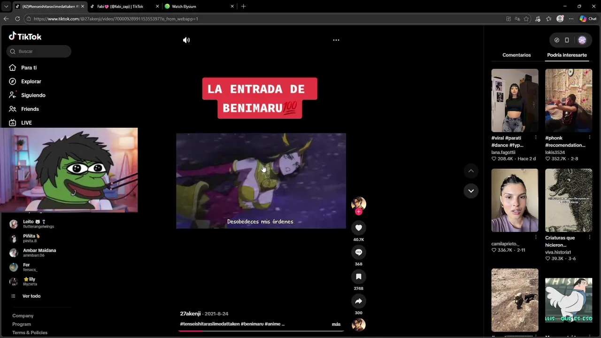
Task: Switch to the Podría interesarte tab
Action: [x=567, y=55]
